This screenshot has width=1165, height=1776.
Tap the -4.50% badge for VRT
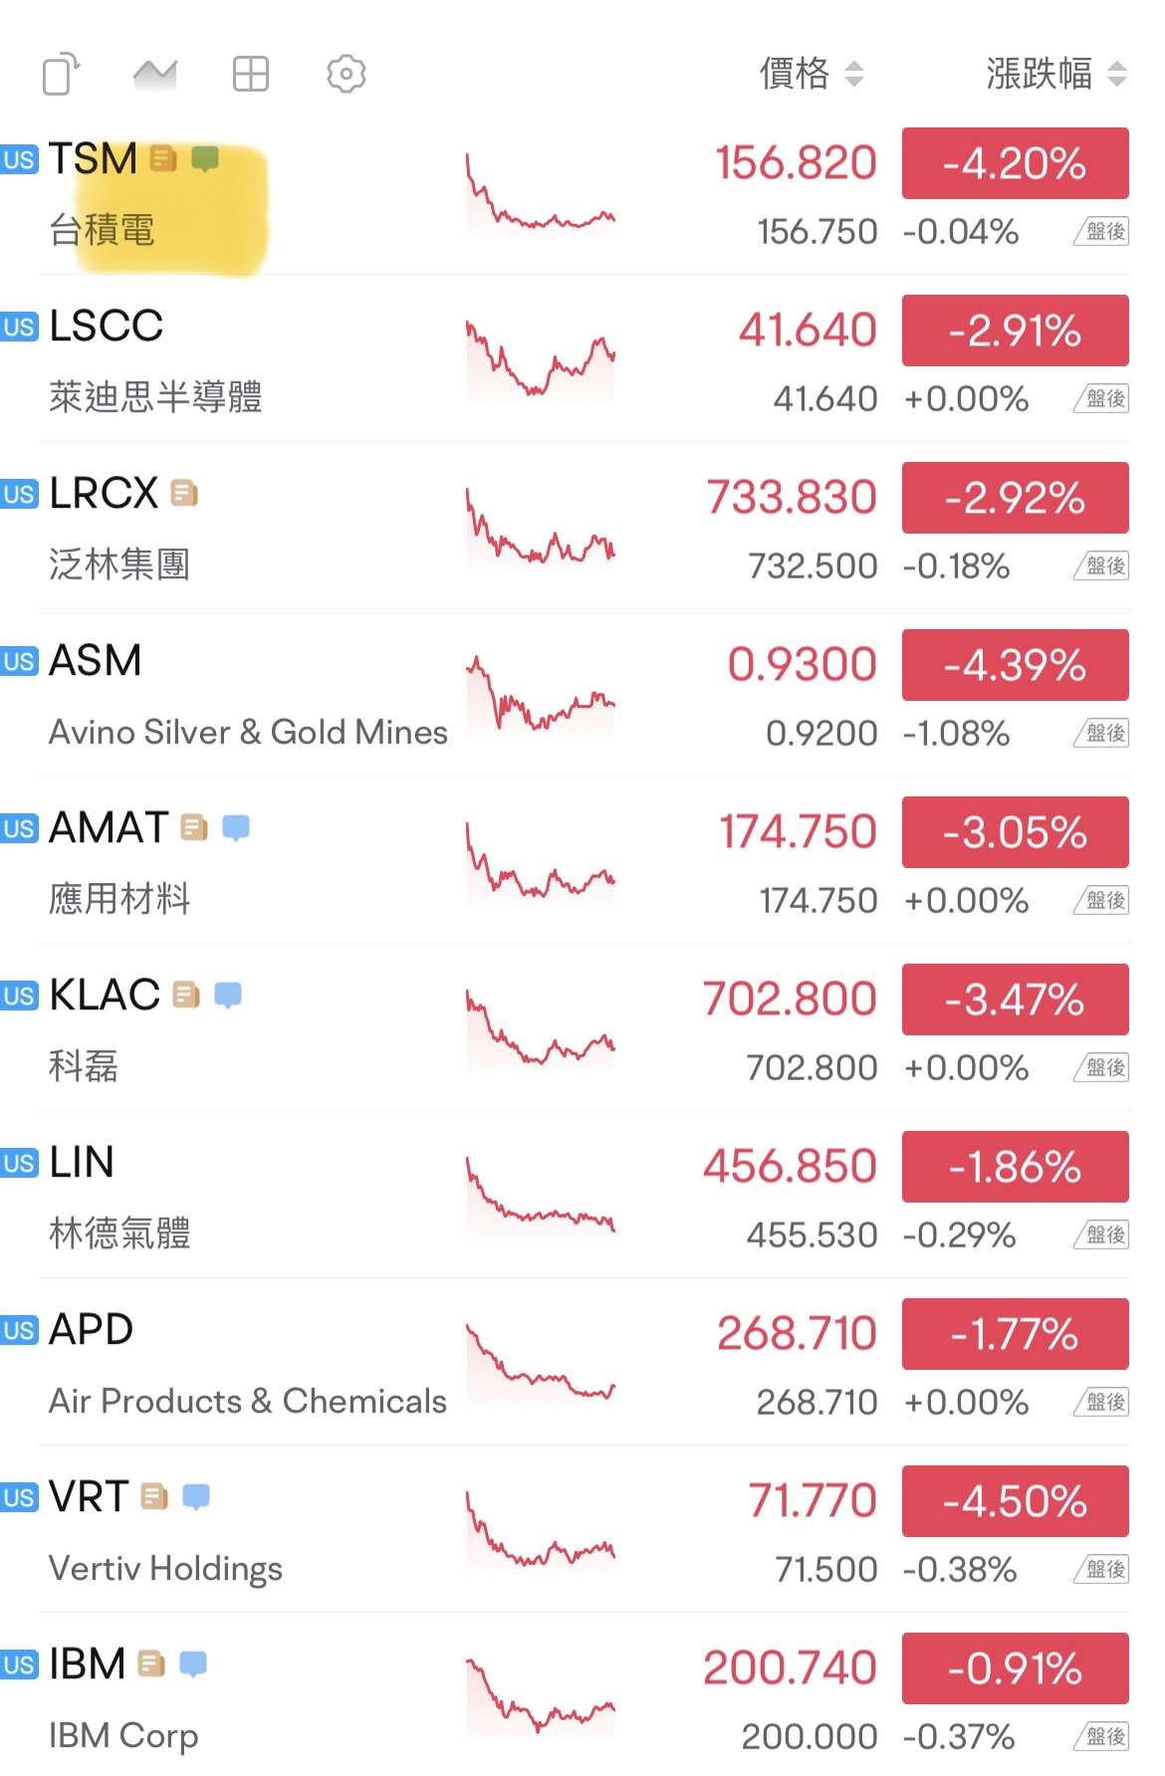[x=1016, y=1501]
